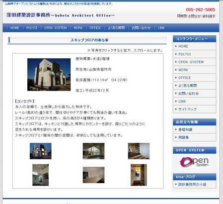Image resolution: width=223 pixels, height=204 pixels.
Task: Click the スキップフロアのある家 heading
Action: [89, 40]
